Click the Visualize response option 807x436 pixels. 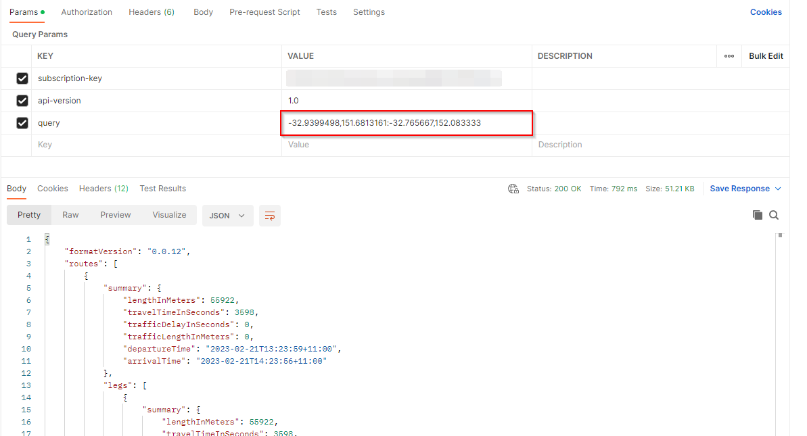tap(168, 214)
